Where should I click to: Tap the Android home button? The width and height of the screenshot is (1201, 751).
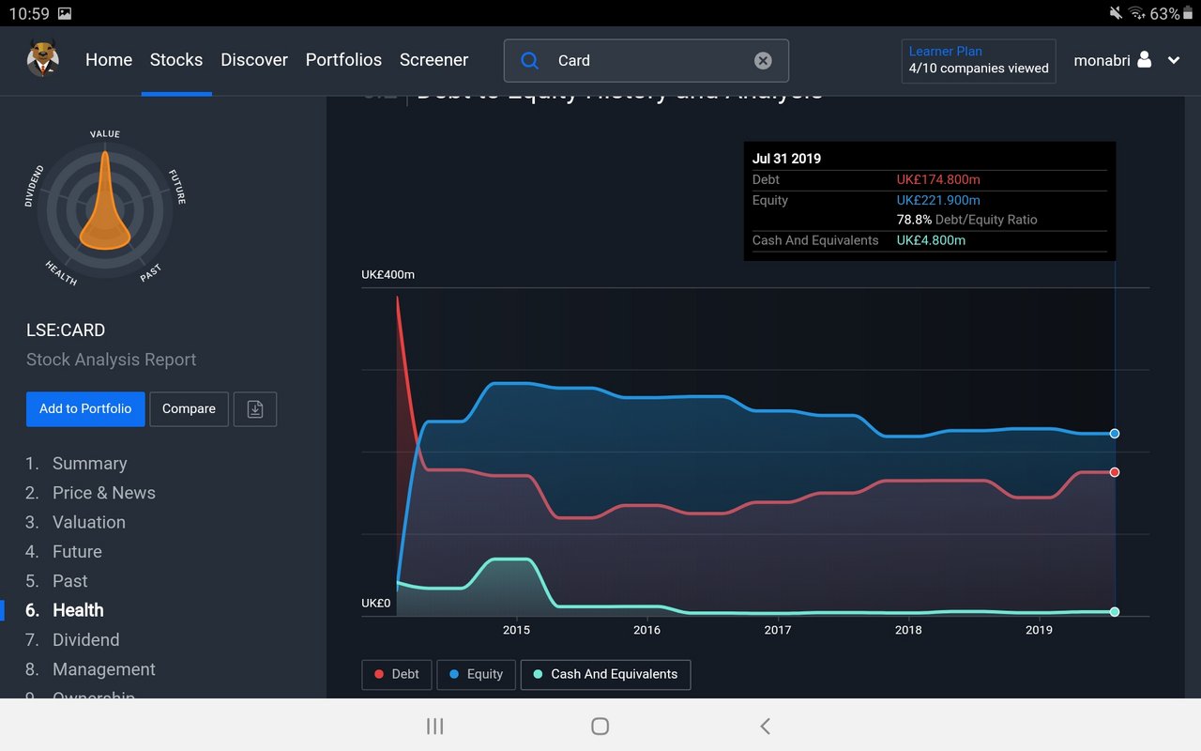click(600, 726)
